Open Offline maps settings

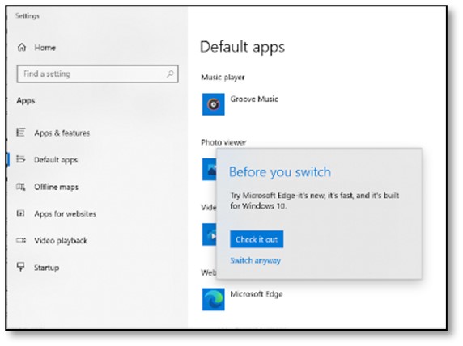pos(56,187)
